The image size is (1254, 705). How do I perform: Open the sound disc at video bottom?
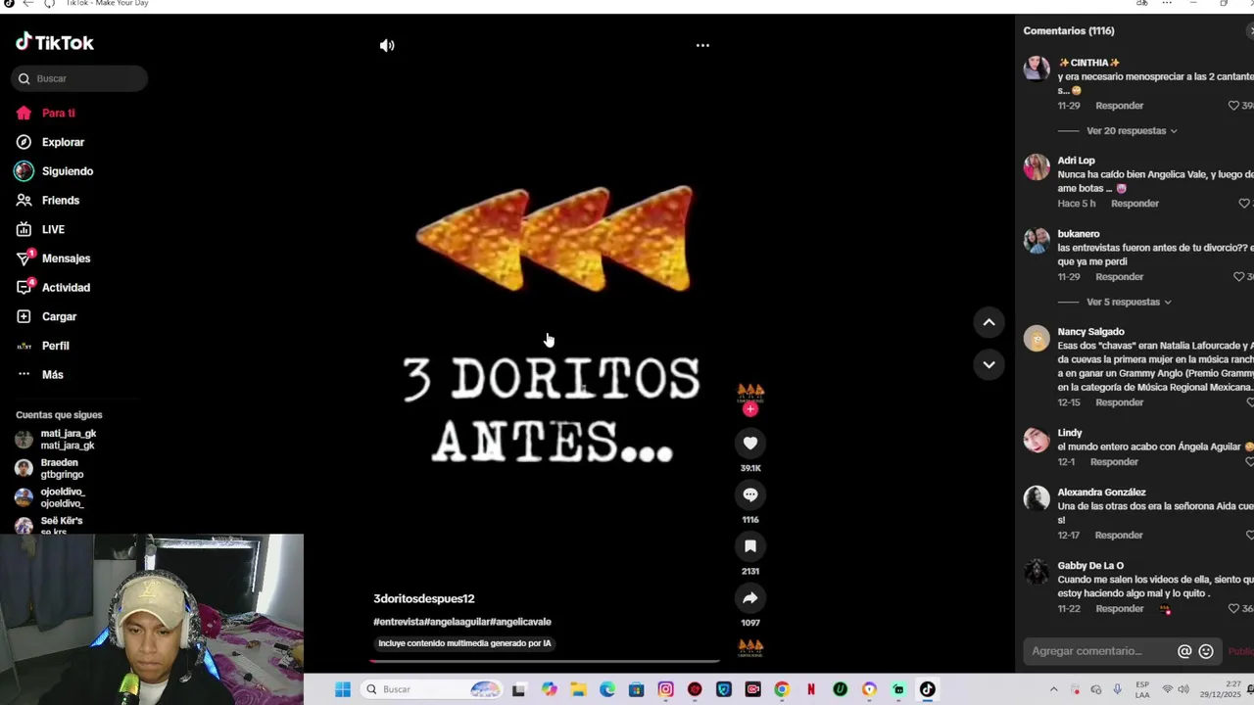[x=750, y=648]
